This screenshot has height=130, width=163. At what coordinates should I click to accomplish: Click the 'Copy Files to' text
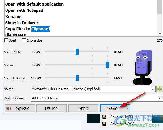(18, 29)
